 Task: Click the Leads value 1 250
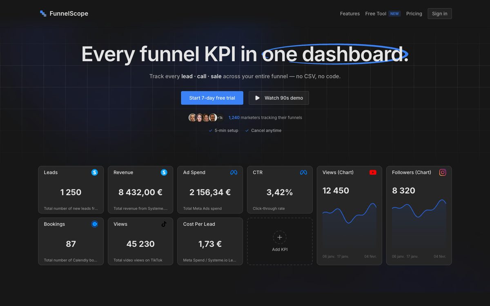click(71, 192)
